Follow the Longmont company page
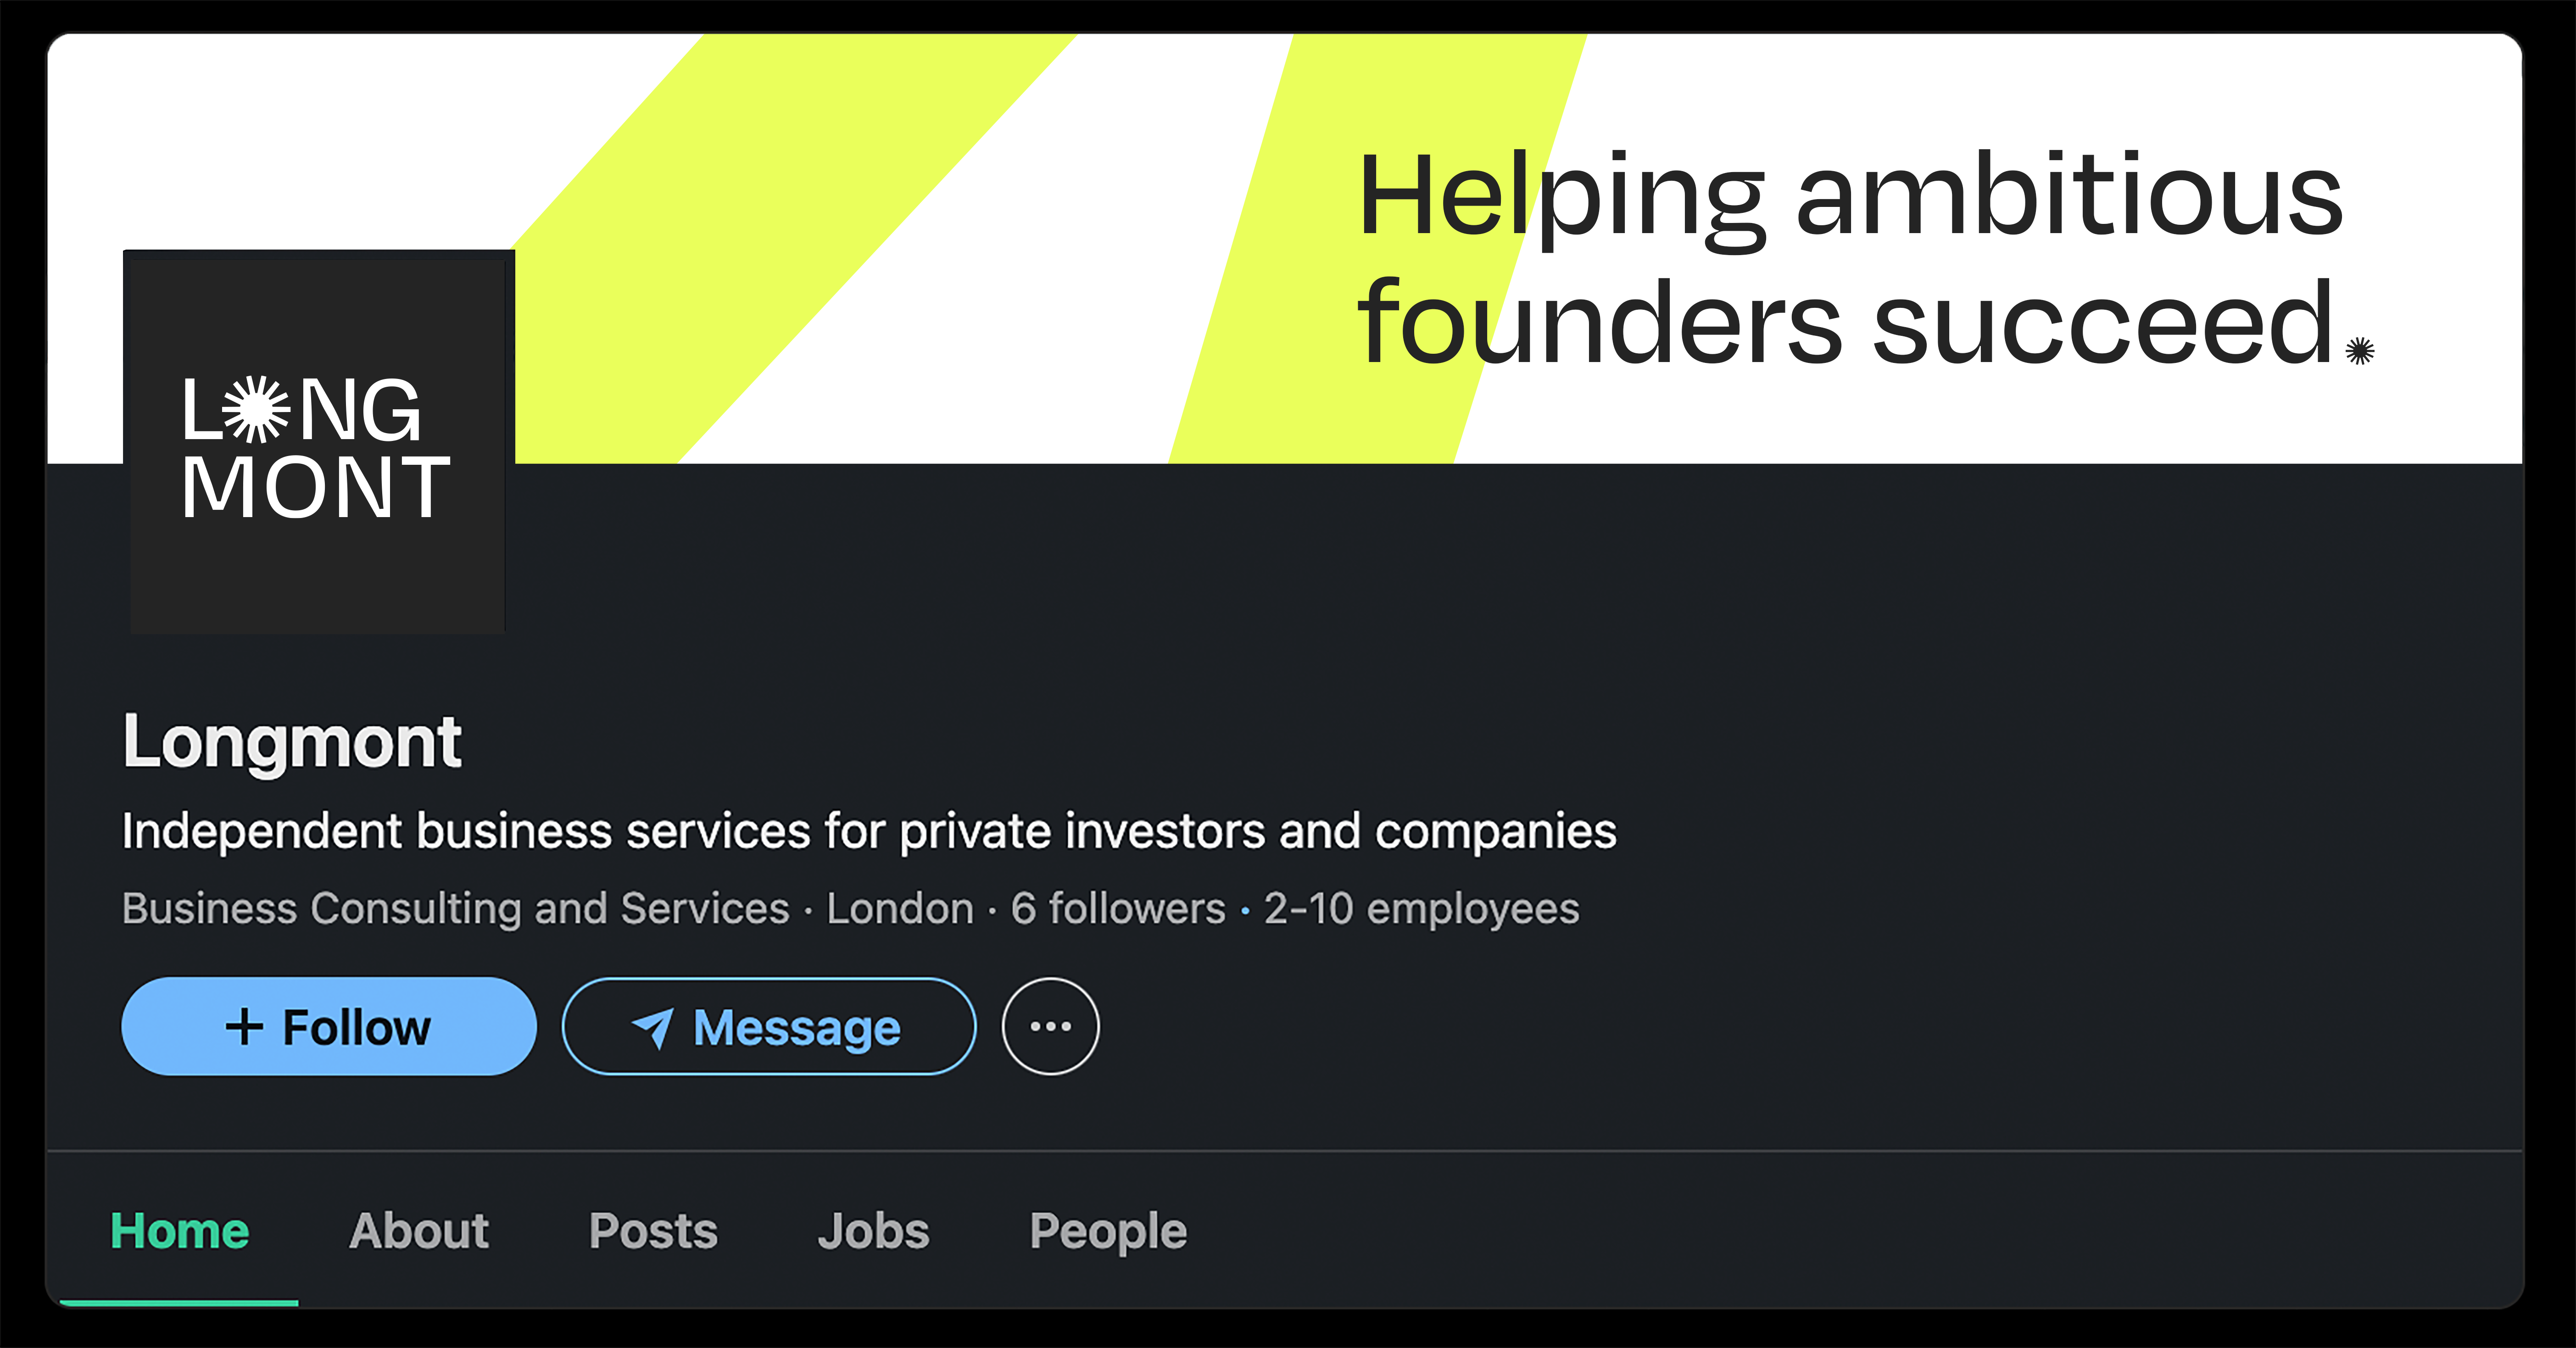This screenshot has height=1348, width=2576. (x=328, y=1026)
